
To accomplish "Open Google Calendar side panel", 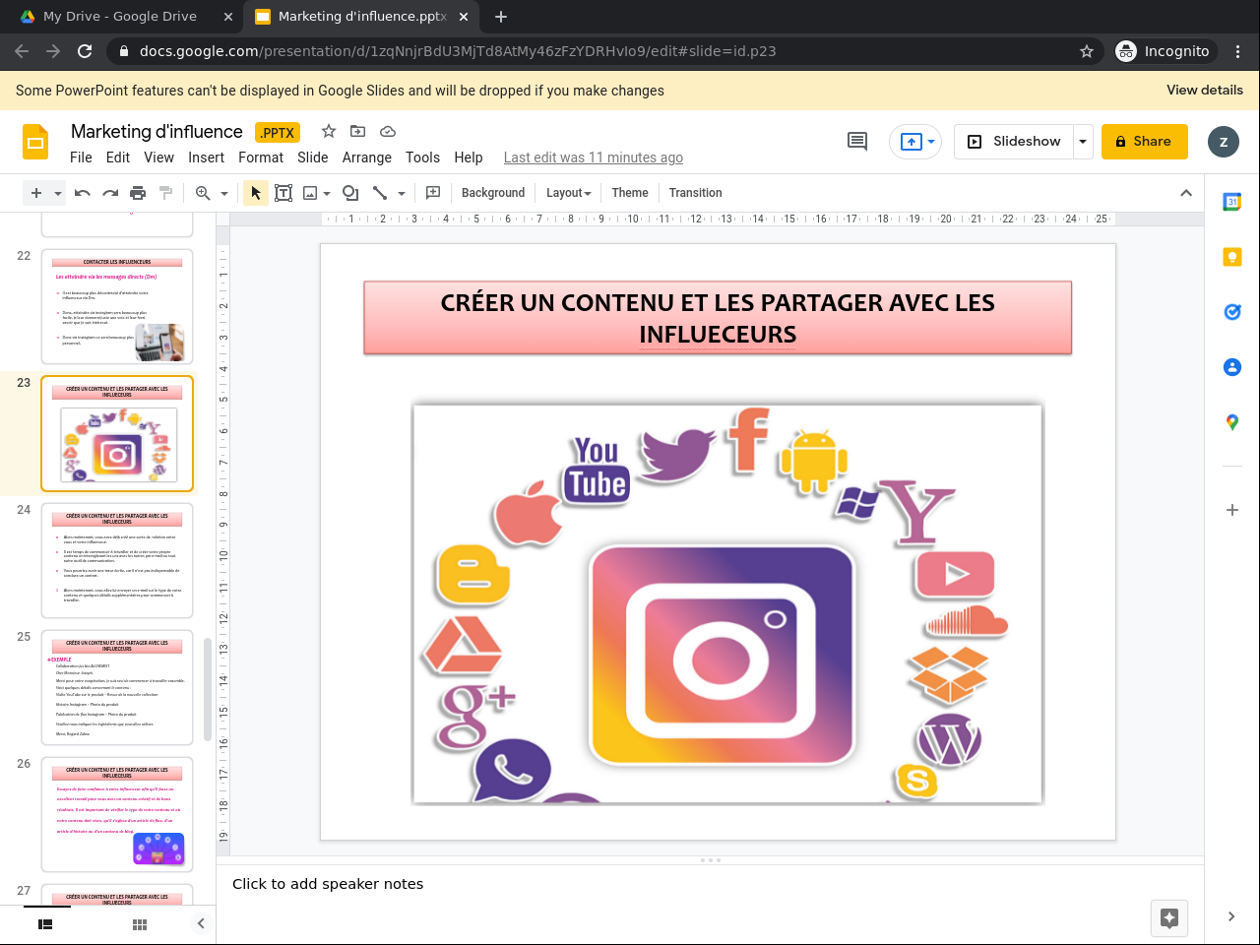I will (1232, 202).
